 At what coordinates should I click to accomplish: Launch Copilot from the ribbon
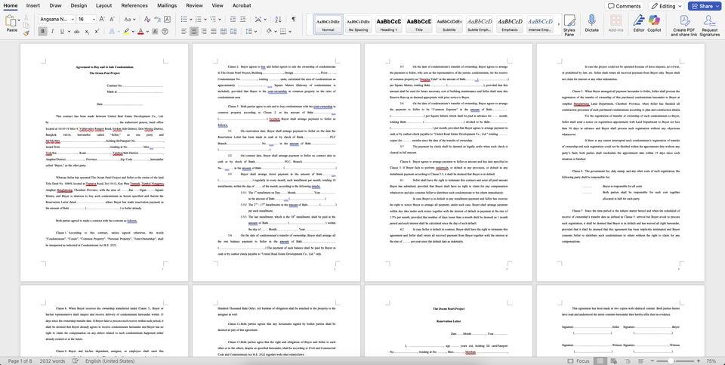(654, 23)
